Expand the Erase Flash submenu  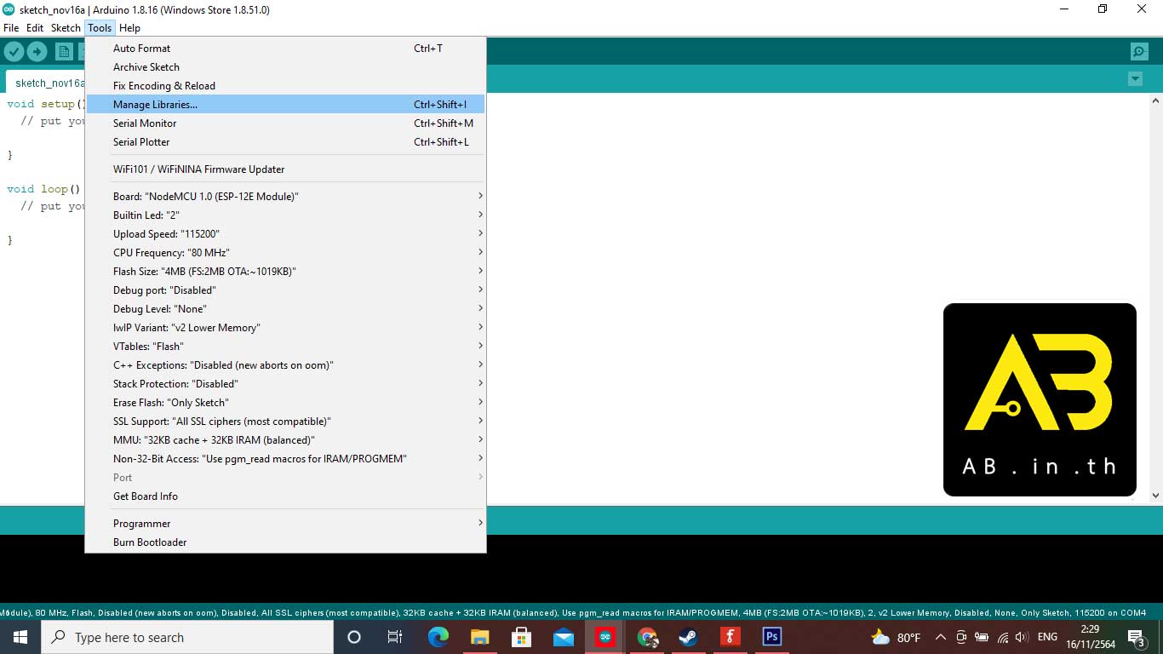coord(285,403)
